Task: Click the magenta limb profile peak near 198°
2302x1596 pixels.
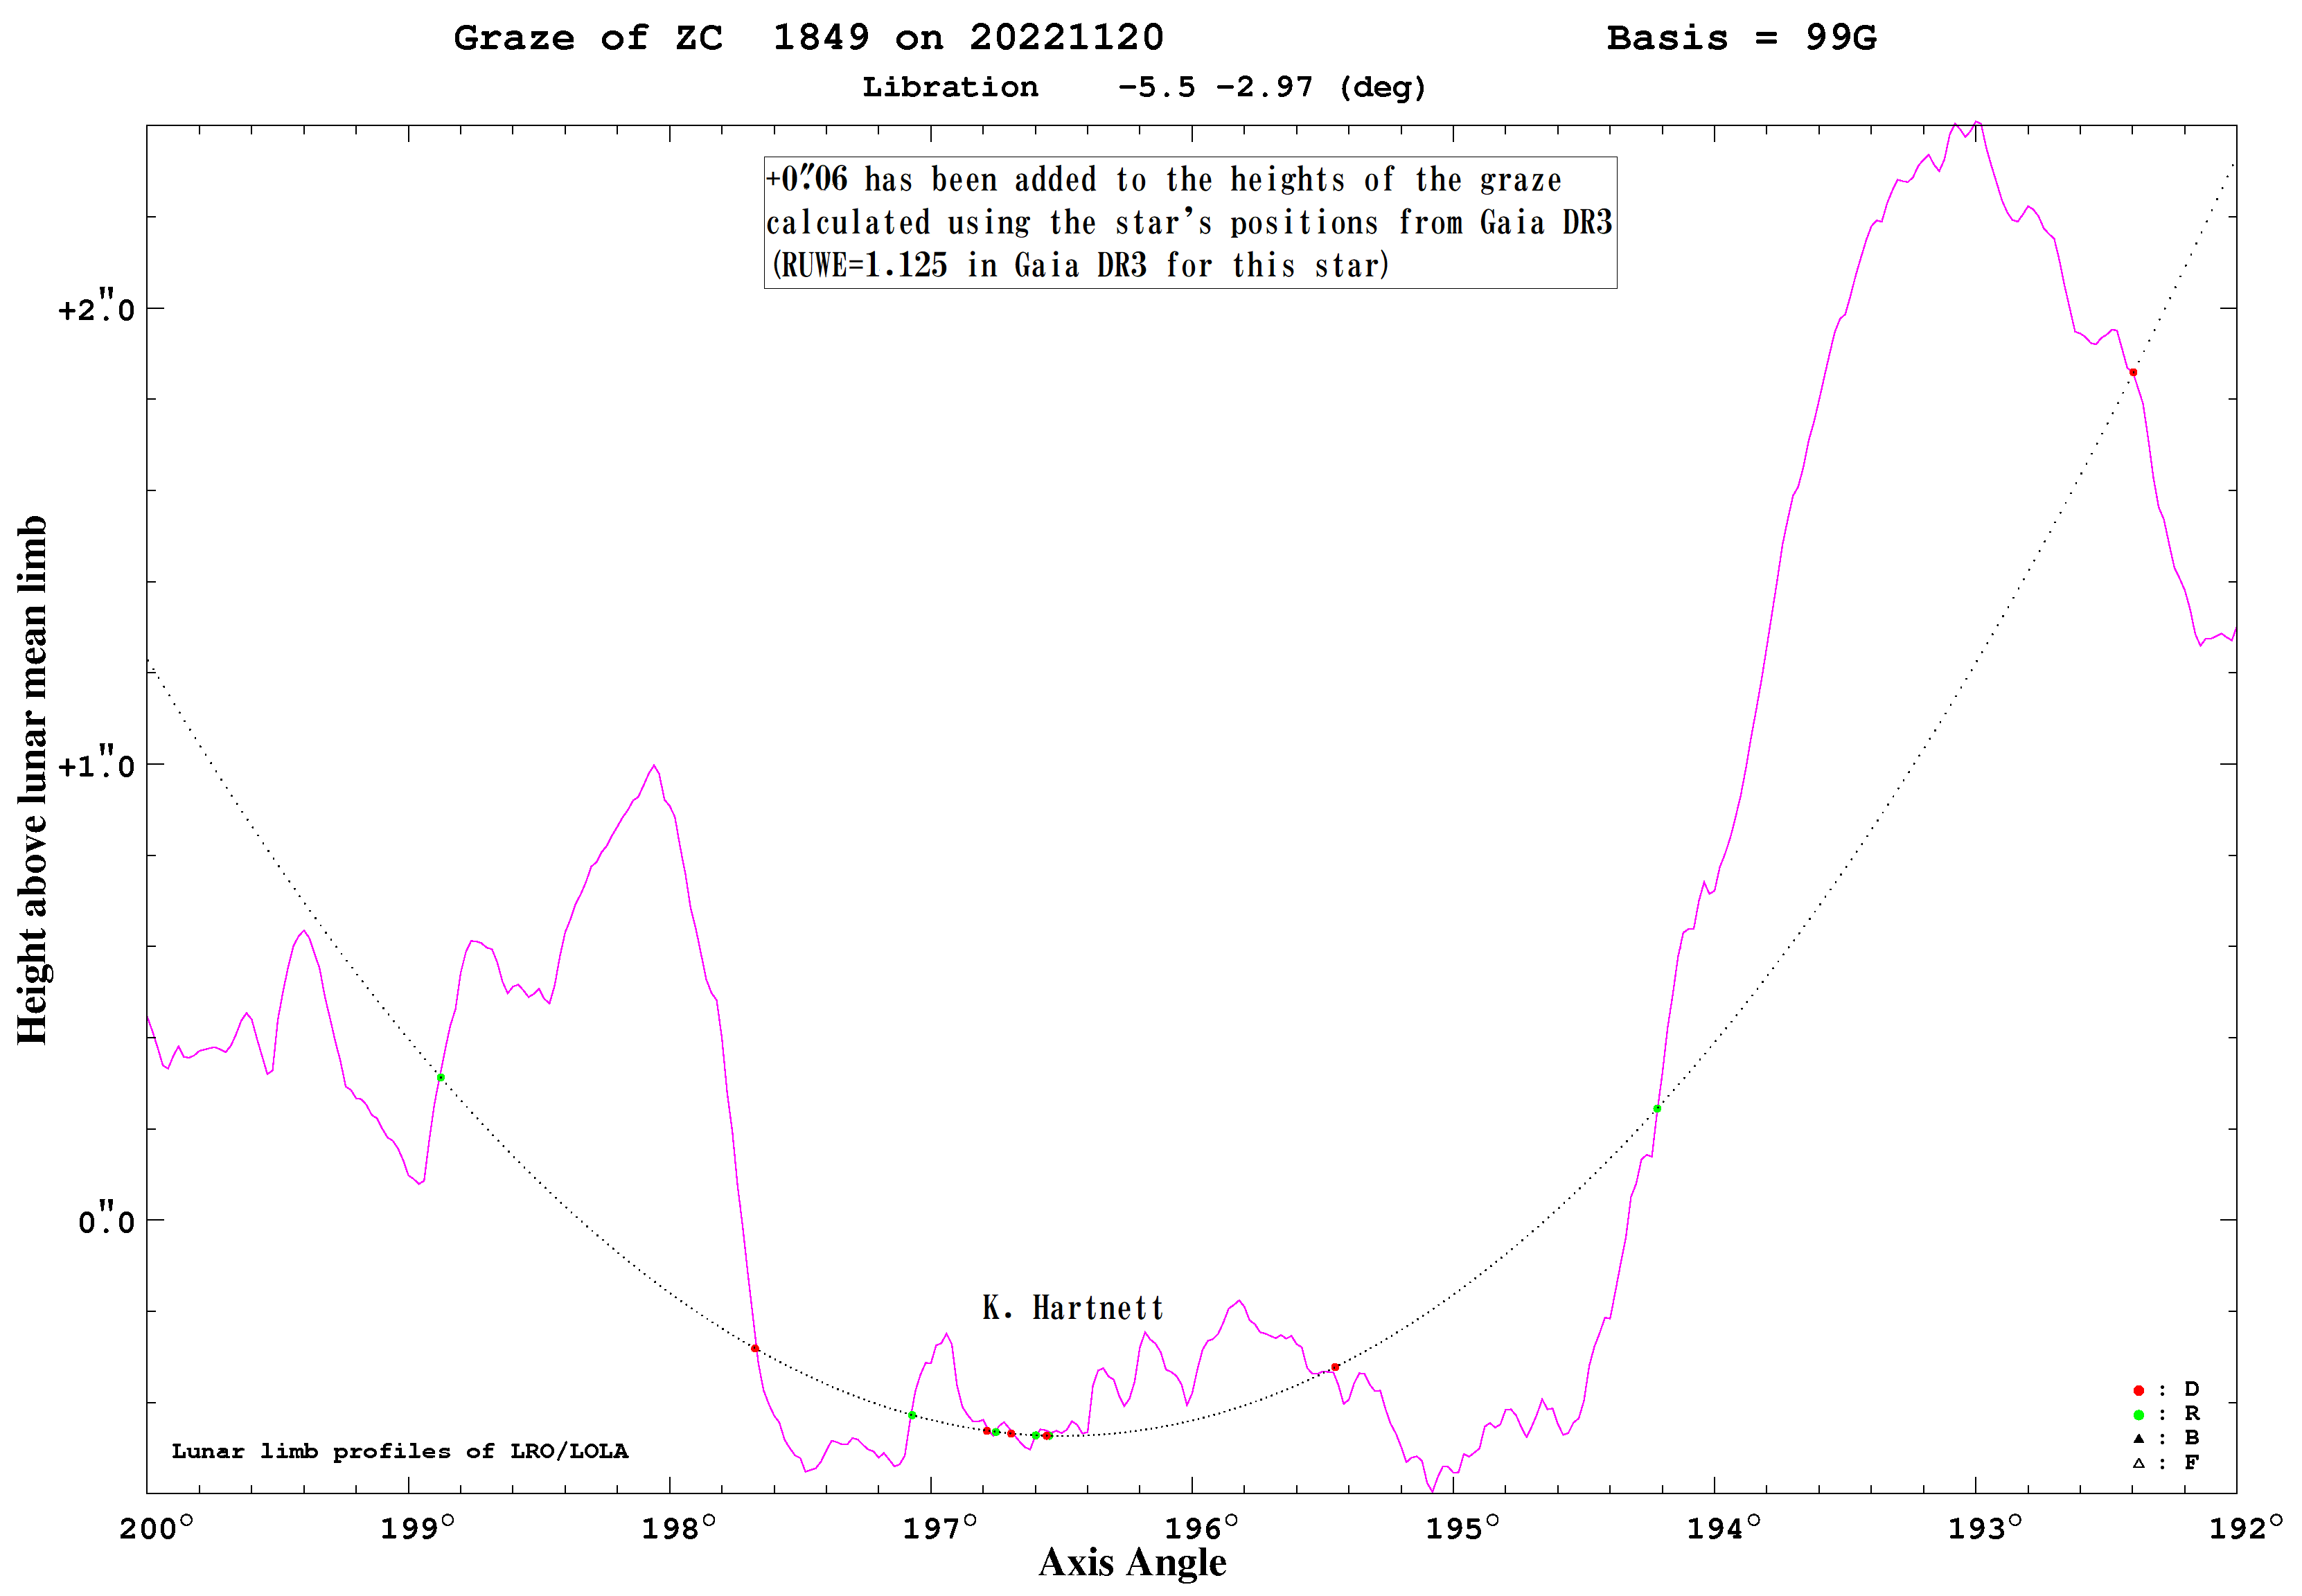Action: pyautogui.click(x=654, y=766)
